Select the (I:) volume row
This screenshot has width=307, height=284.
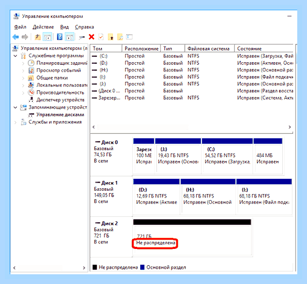pos(192,77)
